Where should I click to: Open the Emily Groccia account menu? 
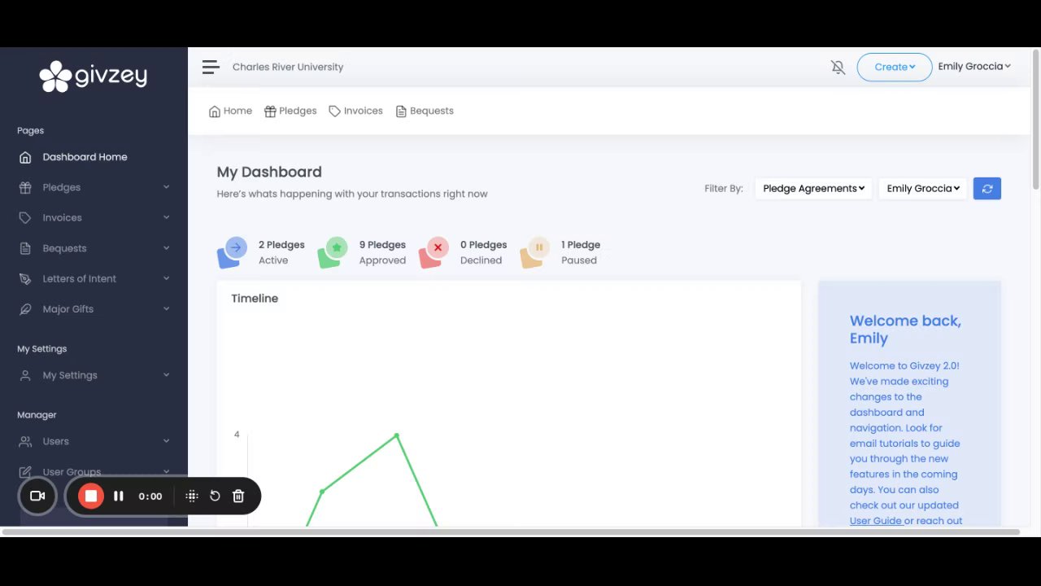974,67
